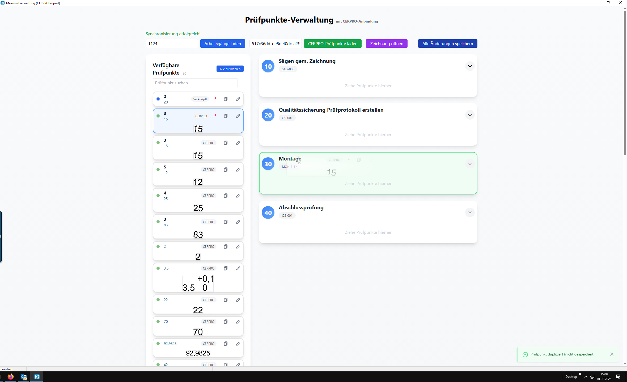Viewport: 627px width, 382px height.
Task: Click the Alle auswählen button
Action: tap(230, 69)
